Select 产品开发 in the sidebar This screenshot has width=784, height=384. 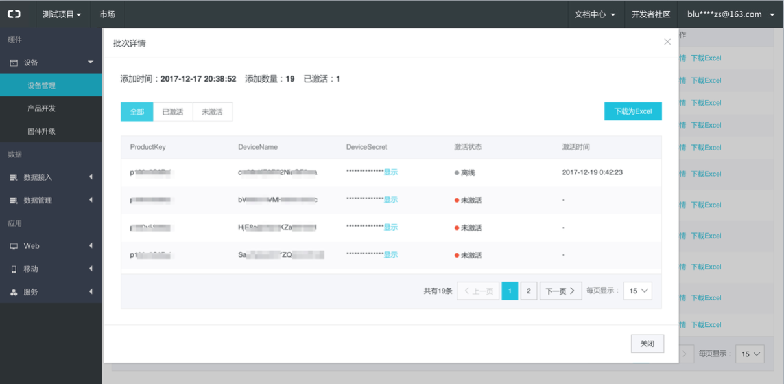[51, 108]
